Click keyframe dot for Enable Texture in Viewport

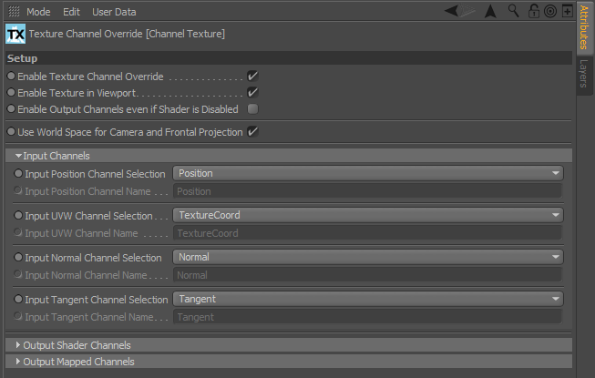pyautogui.click(x=11, y=92)
